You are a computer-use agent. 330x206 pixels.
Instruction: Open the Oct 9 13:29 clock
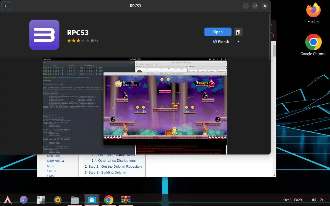coord(293,200)
